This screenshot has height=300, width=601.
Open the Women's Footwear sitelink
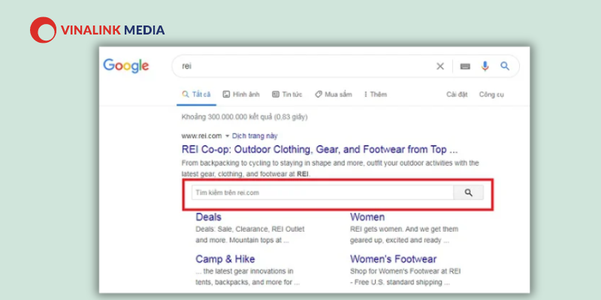click(x=392, y=259)
